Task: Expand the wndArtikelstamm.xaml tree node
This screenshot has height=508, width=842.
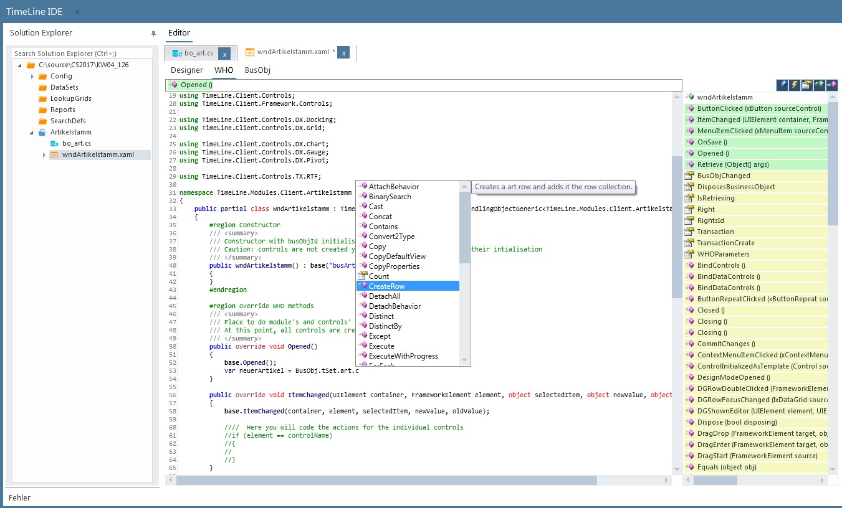Action: [44, 154]
